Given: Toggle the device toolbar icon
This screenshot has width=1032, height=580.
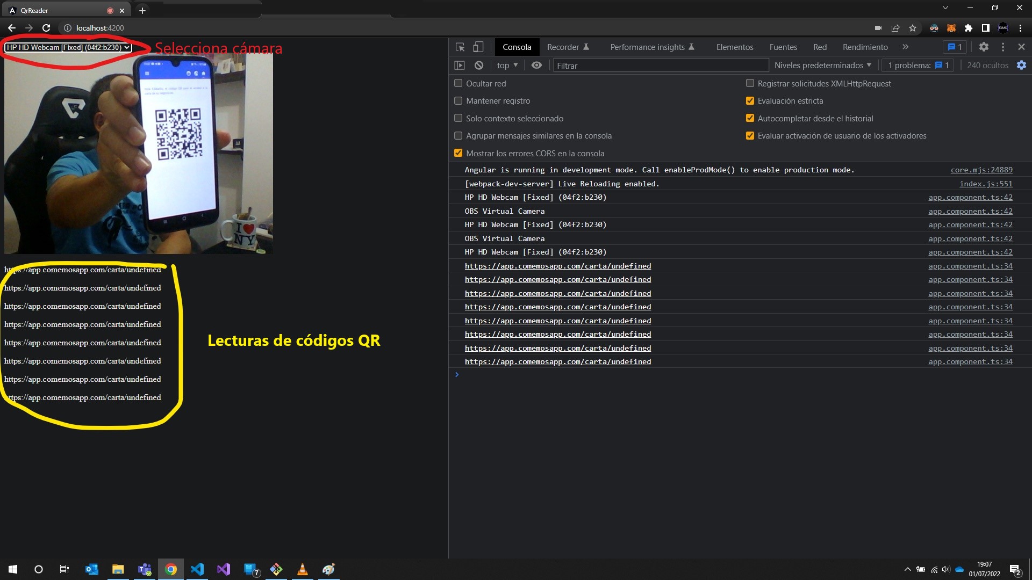Looking at the screenshot, I should pos(478,47).
